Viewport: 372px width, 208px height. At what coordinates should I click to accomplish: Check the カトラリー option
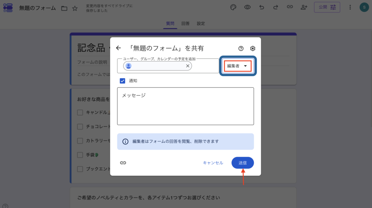80,141
